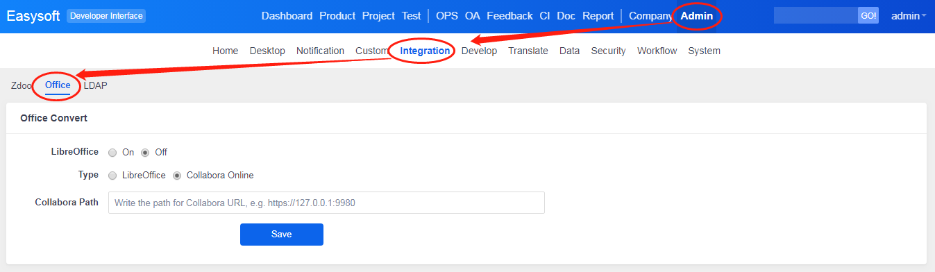Go to Security settings menu
935x272 pixels.
[608, 51]
